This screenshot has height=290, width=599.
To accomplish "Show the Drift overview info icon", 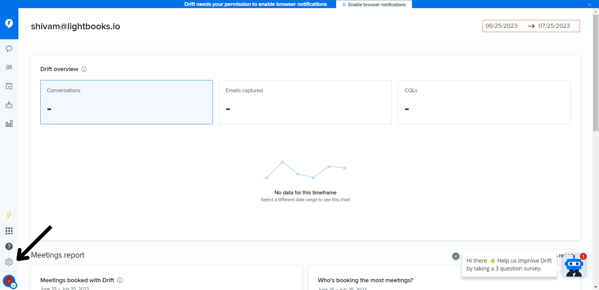I will click(x=84, y=69).
